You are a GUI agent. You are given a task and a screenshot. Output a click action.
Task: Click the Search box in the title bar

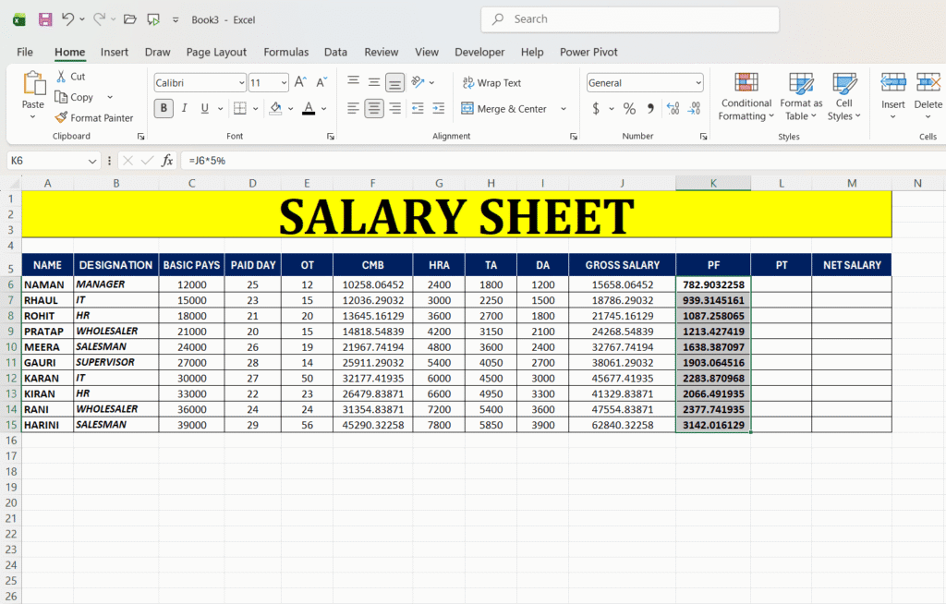(x=630, y=19)
